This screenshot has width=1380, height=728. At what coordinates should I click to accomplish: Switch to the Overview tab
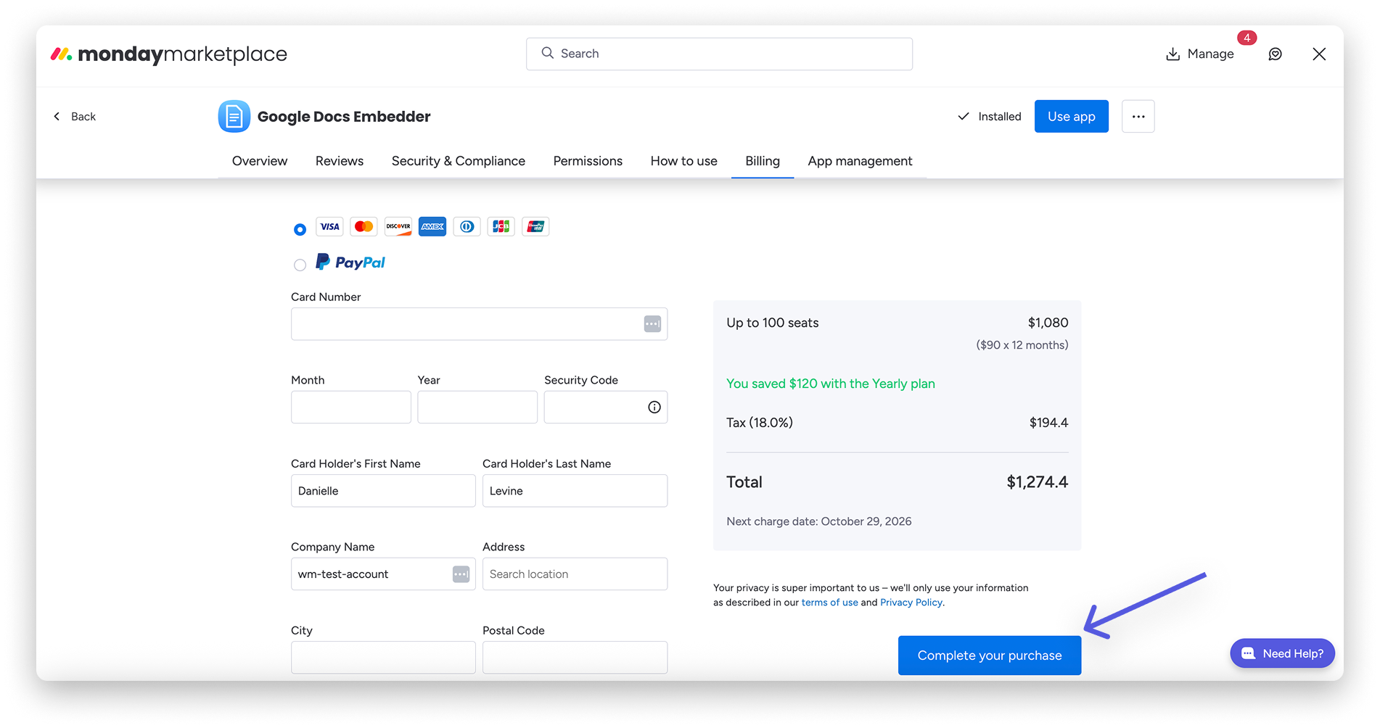260,161
